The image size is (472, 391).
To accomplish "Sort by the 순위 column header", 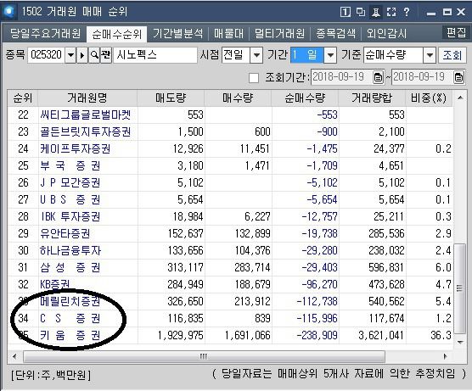I will [23, 98].
